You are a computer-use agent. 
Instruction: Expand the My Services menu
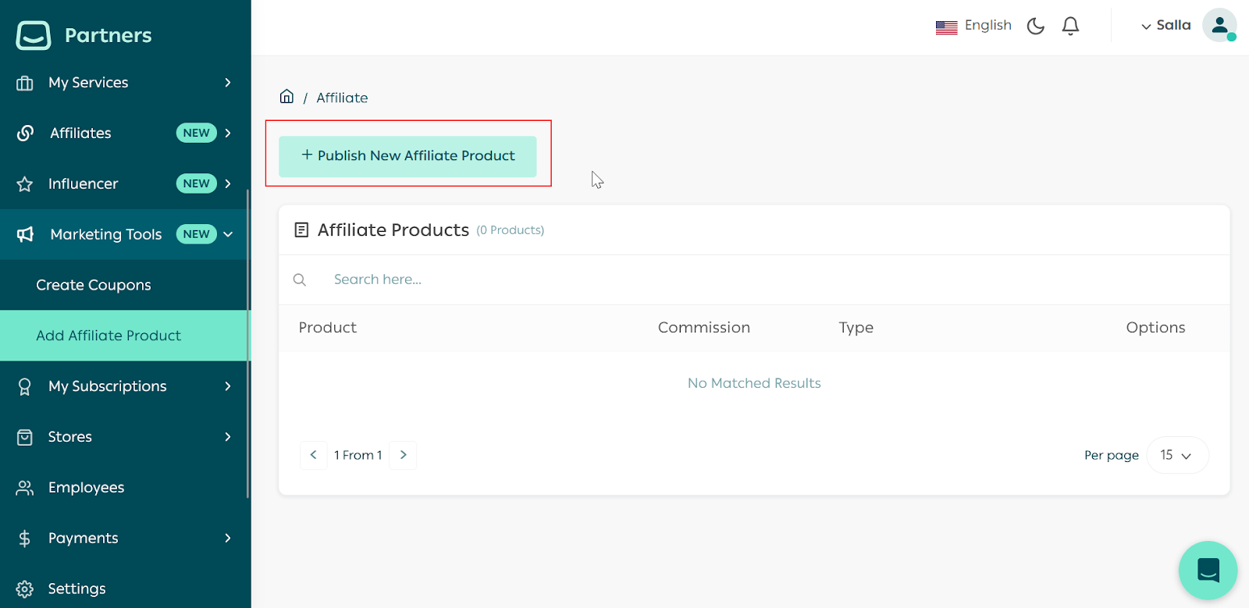click(125, 83)
